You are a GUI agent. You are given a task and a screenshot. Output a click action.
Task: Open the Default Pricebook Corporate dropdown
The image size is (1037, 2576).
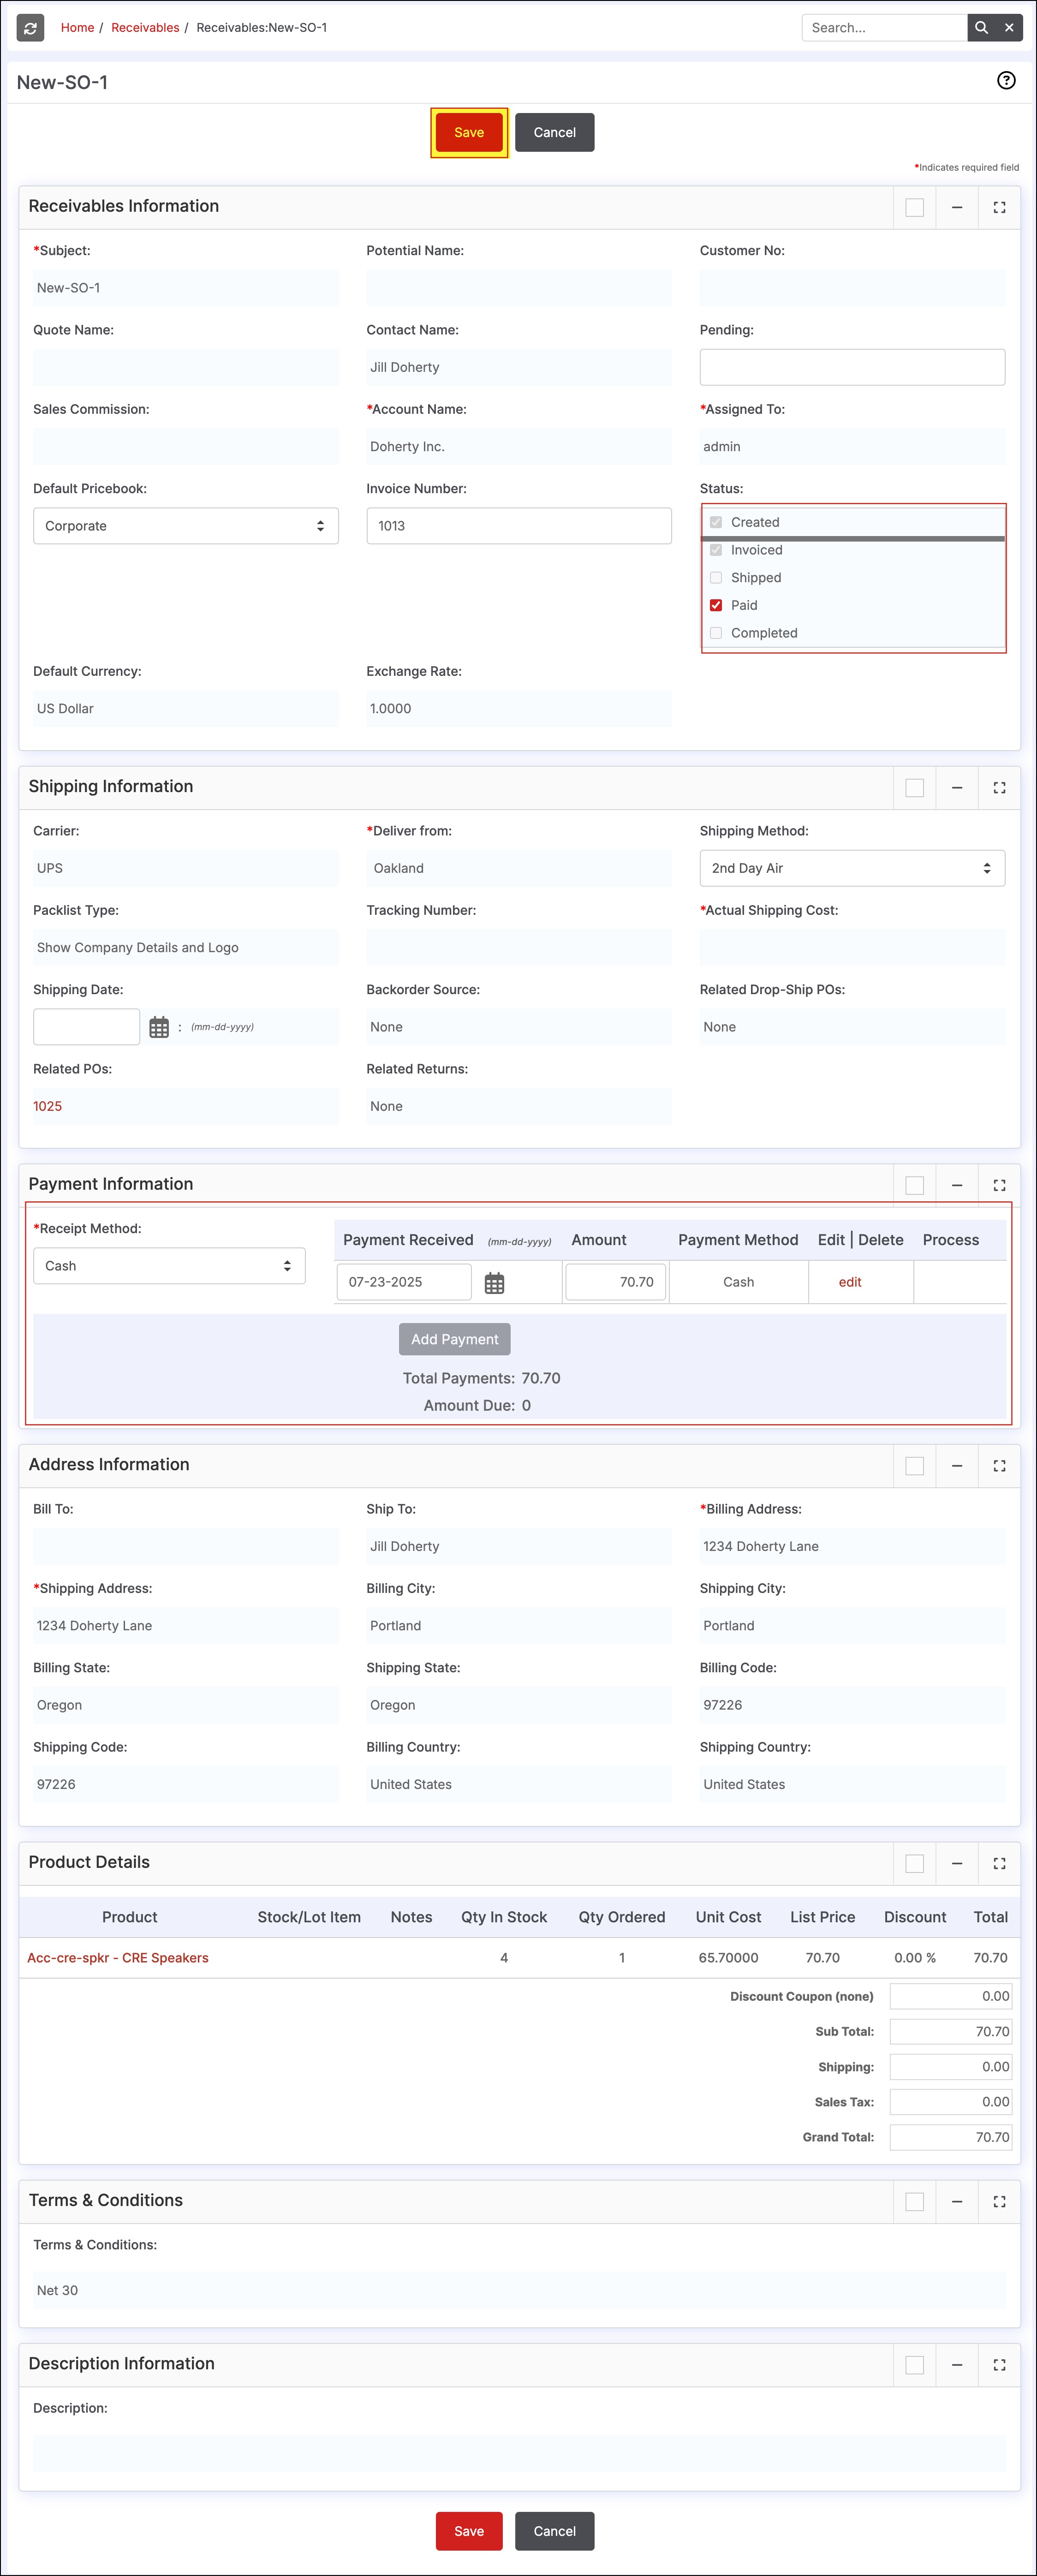click(186, 526)
